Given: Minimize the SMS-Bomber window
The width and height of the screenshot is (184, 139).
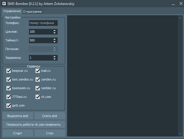Looking at the screenshot, I should coord(174,3).
